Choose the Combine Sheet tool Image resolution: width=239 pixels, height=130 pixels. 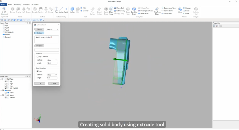pos(134,11)
